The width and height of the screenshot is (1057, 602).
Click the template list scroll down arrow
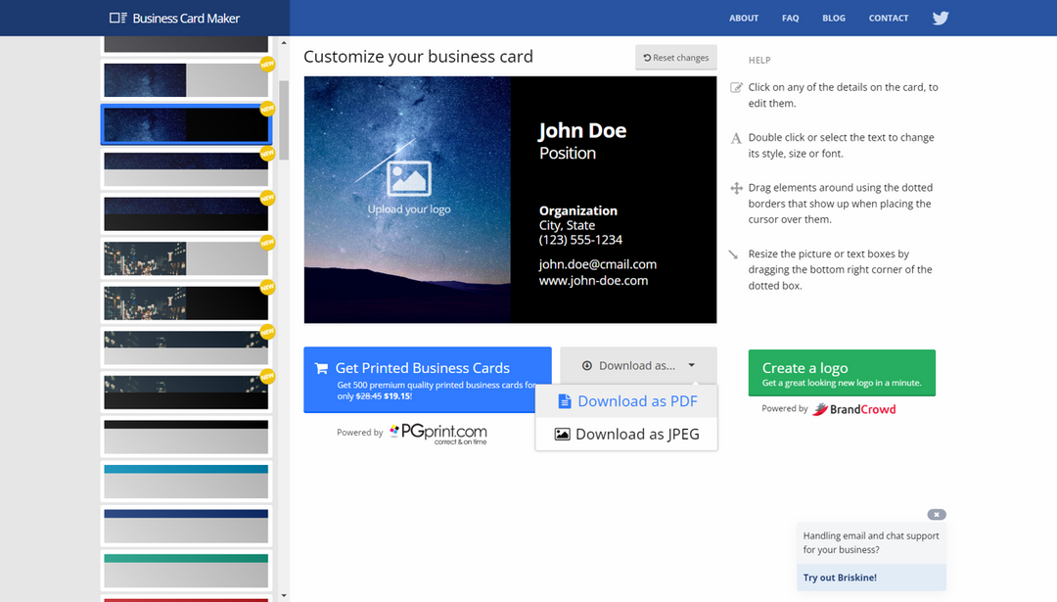click(x=284, y=596)
